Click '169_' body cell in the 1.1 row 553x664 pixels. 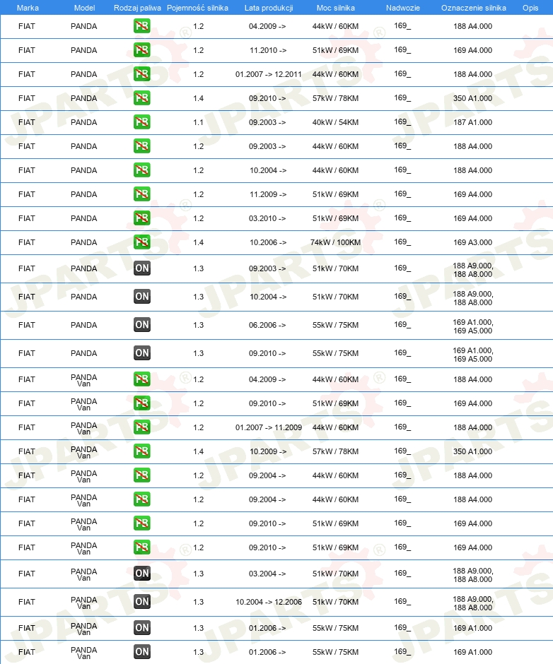(x=402, y=122)
